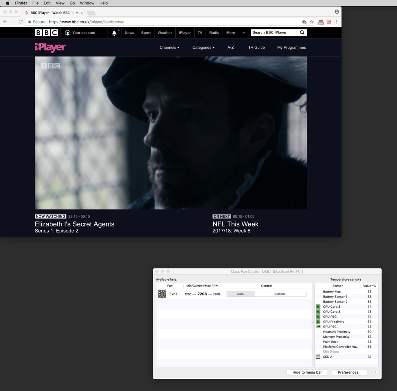Click the arrow next to More
This screenshot has width=397, height=391.
244,33
